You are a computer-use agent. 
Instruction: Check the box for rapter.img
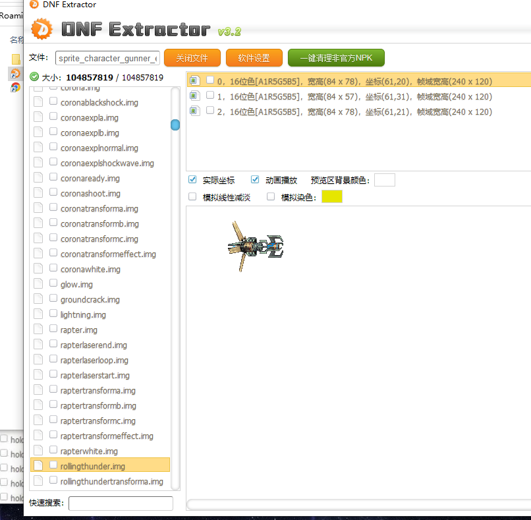click(53, 329)
